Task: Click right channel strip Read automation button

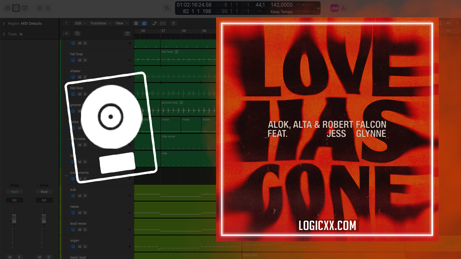Action: (x=44, y=192)
